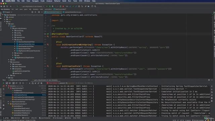Expand the folded import statements

(x=61, y=21)
